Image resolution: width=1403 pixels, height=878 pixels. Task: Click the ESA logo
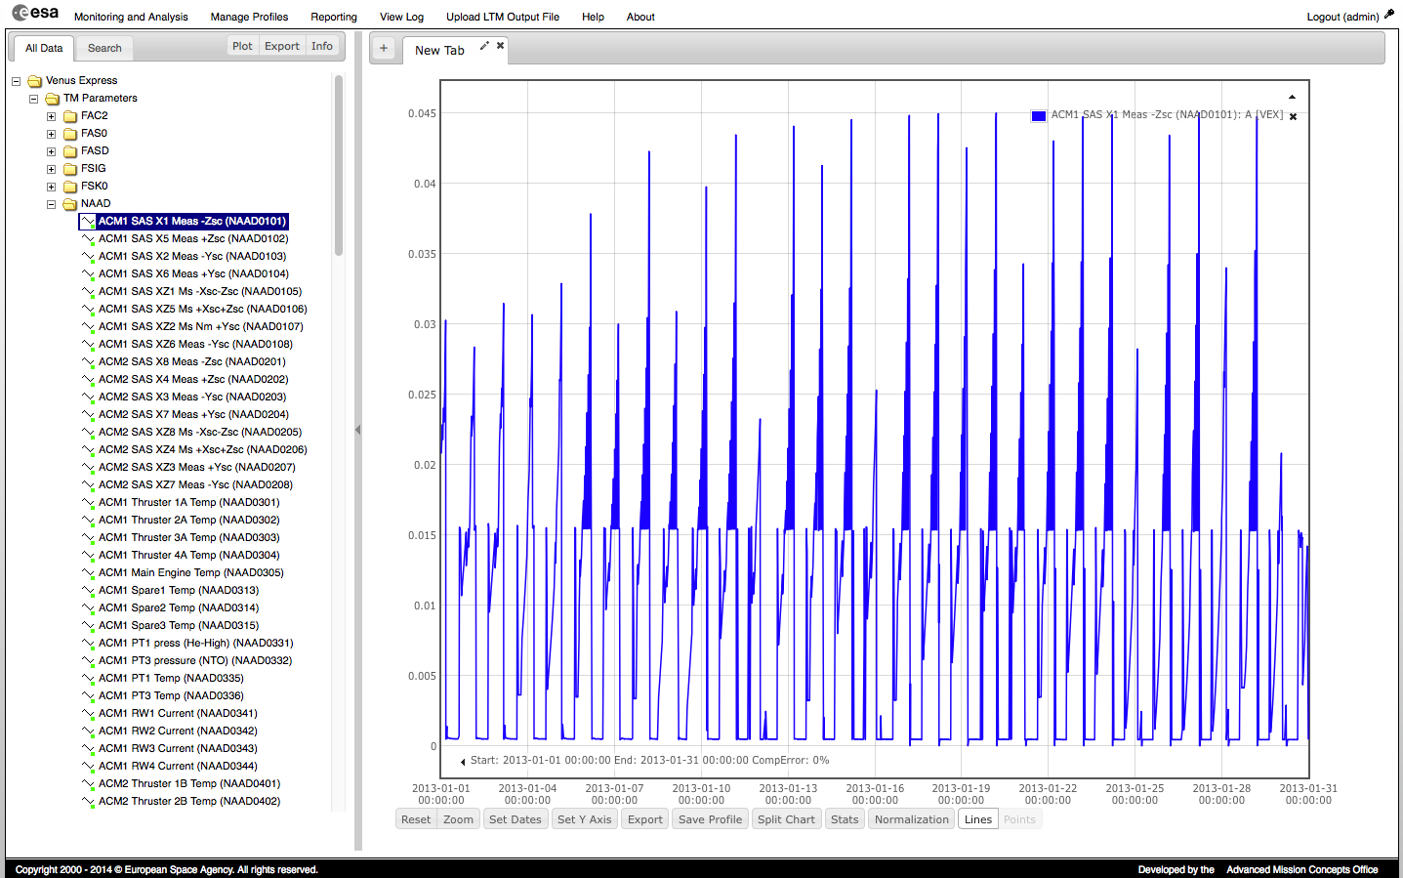pyautogui.click(x=35, y=13)
